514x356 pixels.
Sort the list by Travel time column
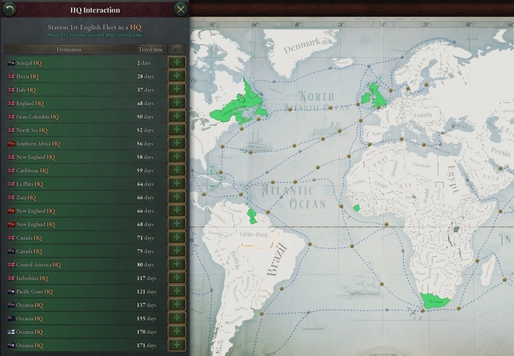150,49
